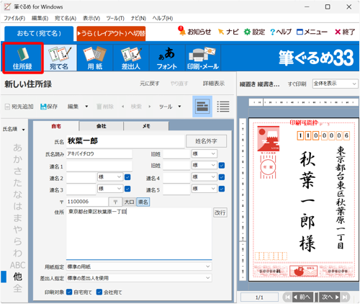Open the 印刷・メール print and mail icon
This screenshot has width=360, height=304.
pyautogui.click(x=203, y=58)
